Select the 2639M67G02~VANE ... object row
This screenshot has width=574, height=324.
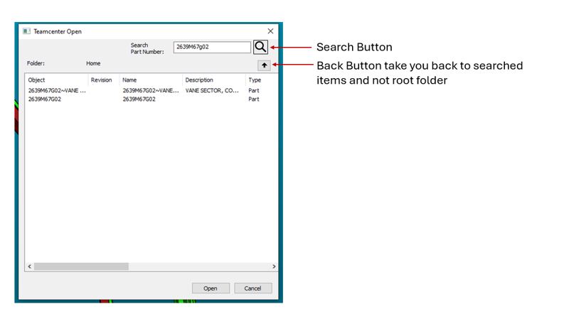(57, 90)
